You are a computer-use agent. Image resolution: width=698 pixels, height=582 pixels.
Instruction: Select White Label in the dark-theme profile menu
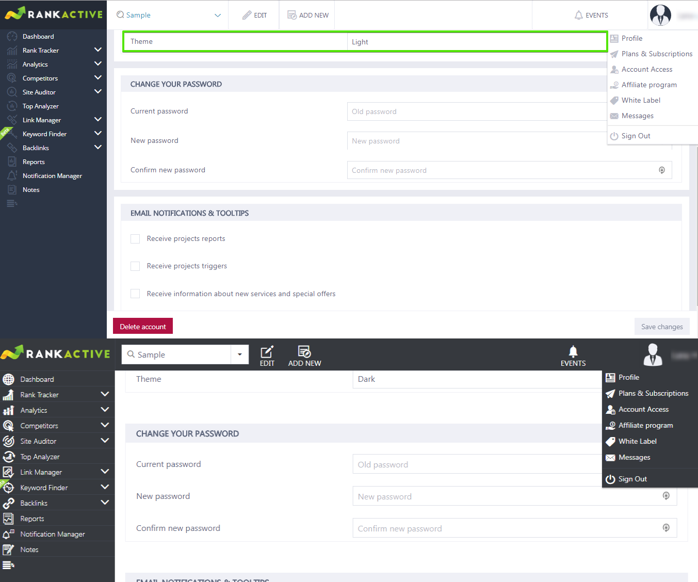[637, 441]
